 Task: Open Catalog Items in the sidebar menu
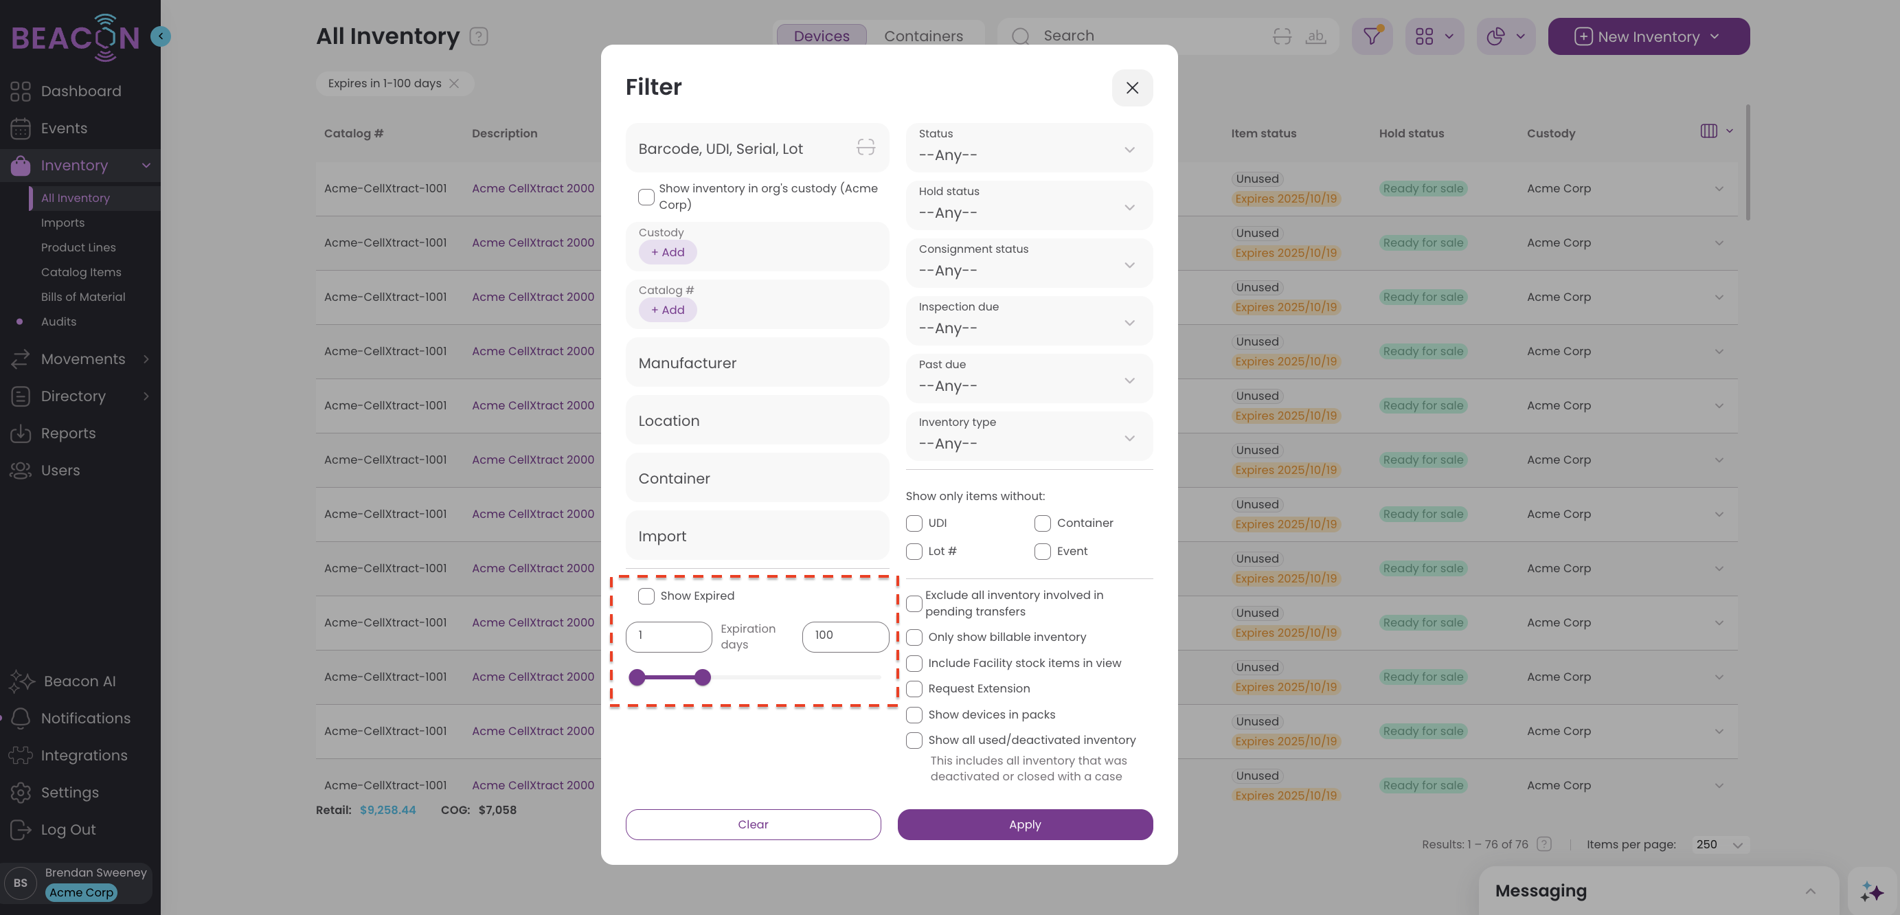(x=81, y=272)
